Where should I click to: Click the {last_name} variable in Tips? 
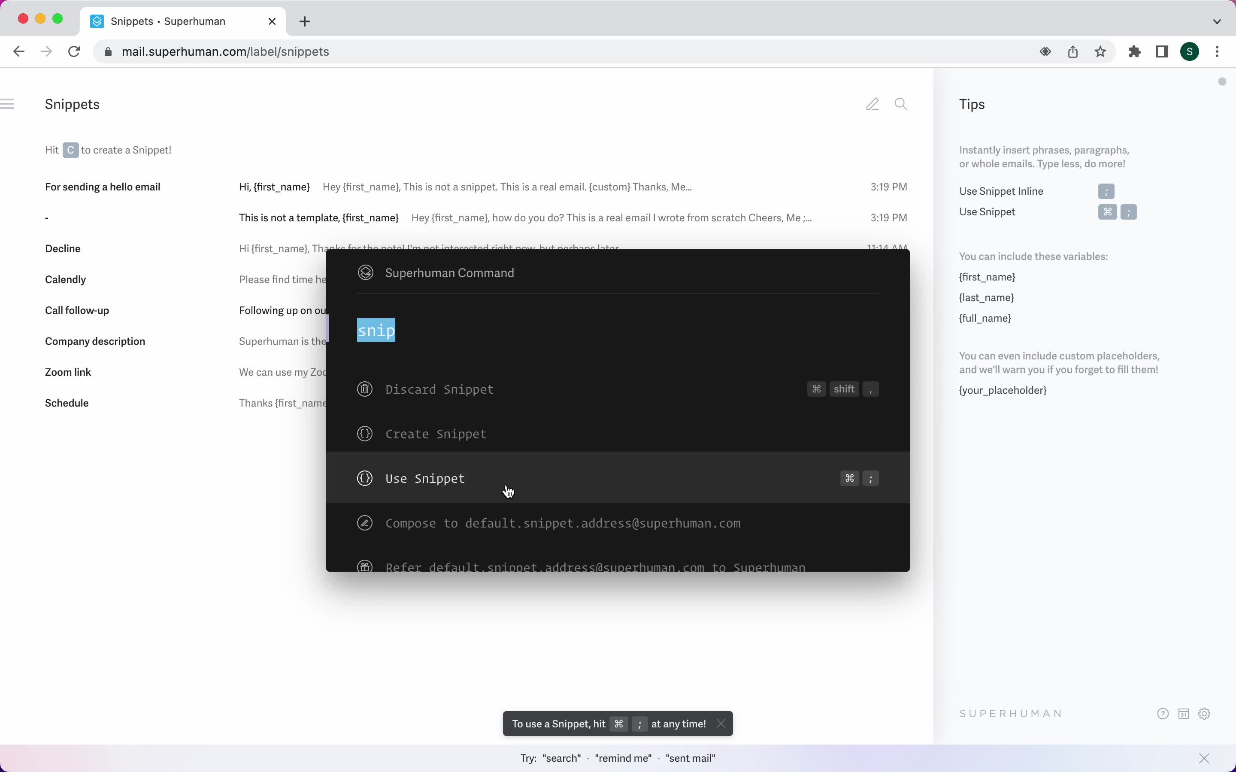click(x=986, y=298)
